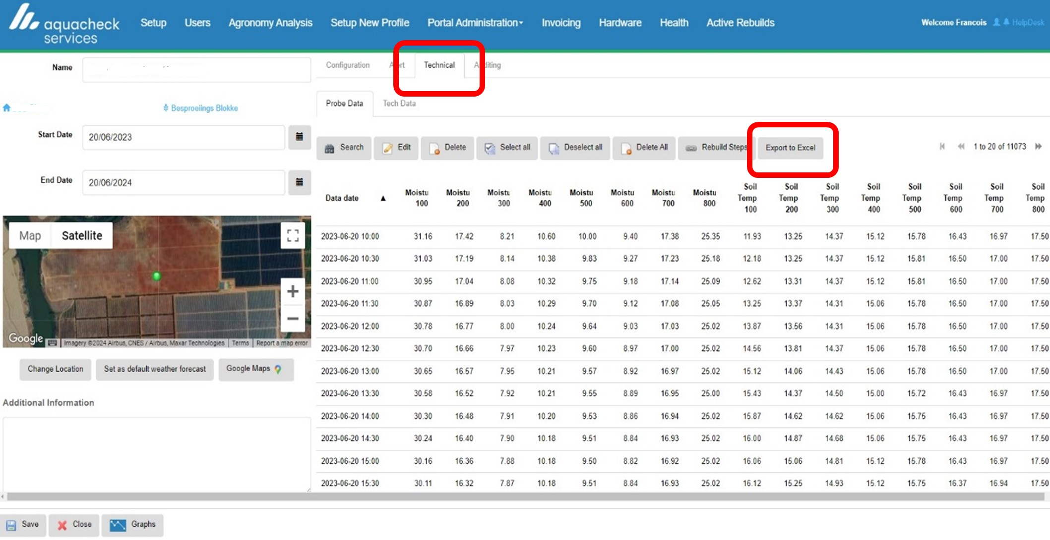Image resolution: width=1050 pixels, height=540 pixels.
Task: Switch map to Satellite view
Action: [x=82, y=235]
